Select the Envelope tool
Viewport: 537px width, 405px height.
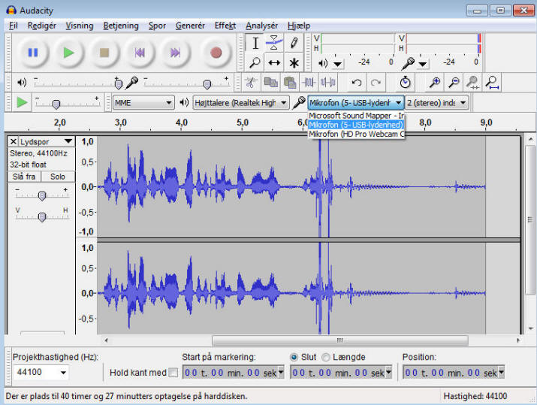point(274,43)
